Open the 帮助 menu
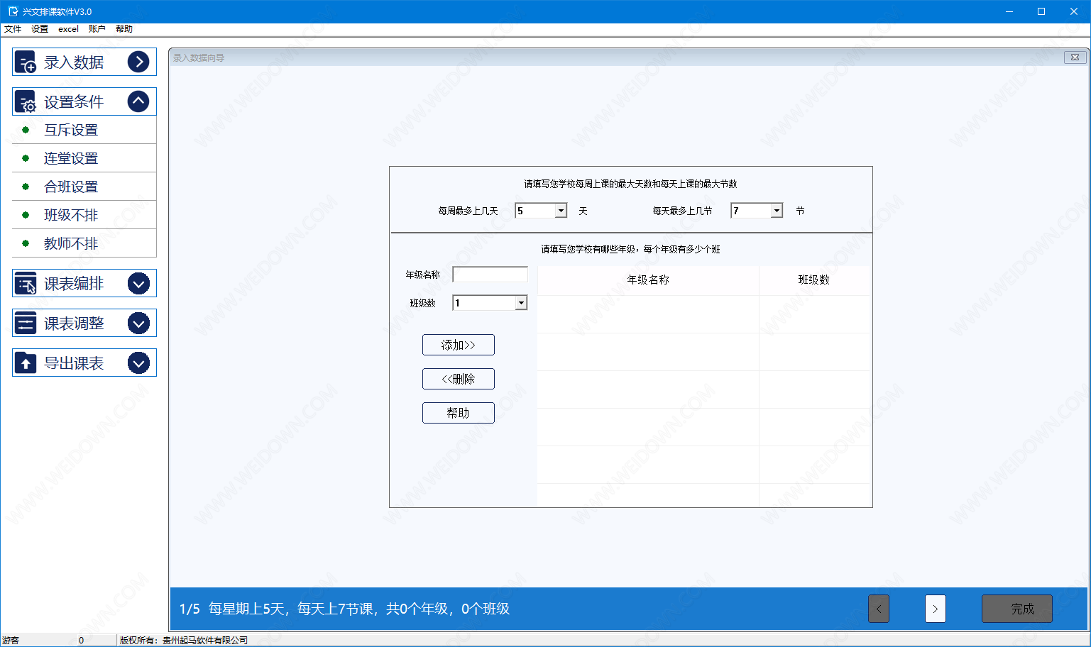The width and height of the screenshot is (1091, 647). pos(124,29)
